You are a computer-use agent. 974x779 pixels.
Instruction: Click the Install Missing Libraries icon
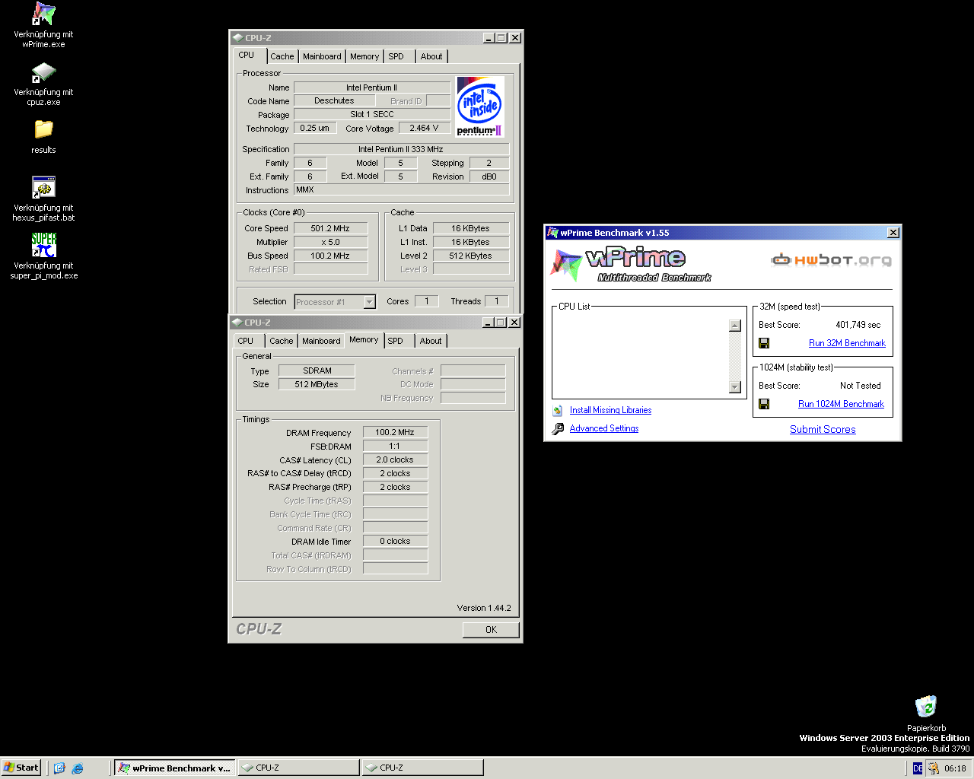point(558,410)
